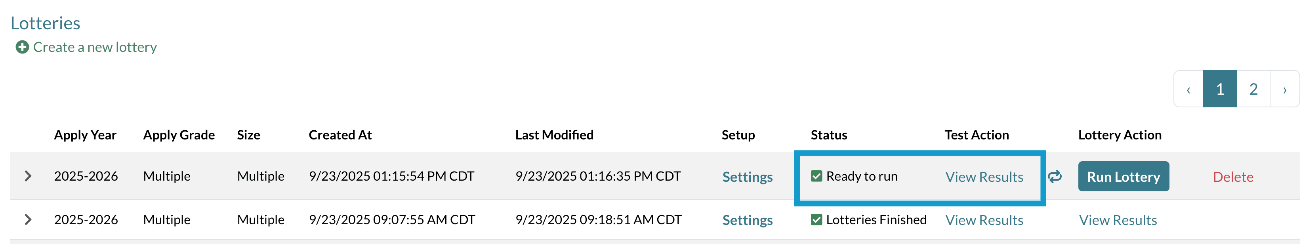This screenshot has width=1301, height=244.
Task: Click the Lotteries page heading
Action: click(x=46, y=23)
